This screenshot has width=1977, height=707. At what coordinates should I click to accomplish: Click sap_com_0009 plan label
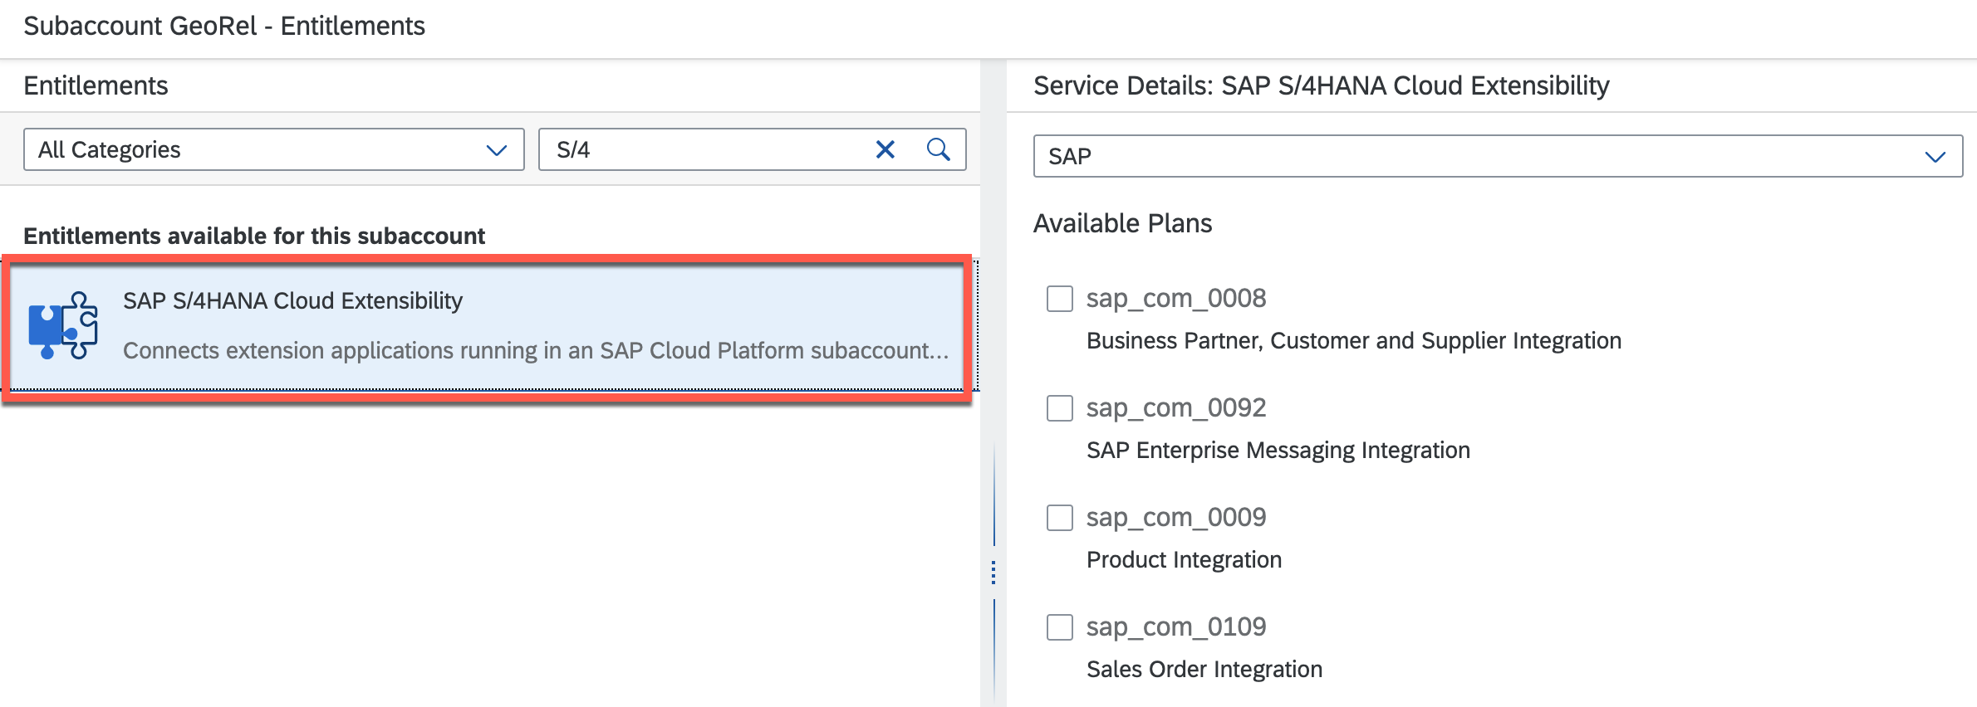[x=1176, y=517]
